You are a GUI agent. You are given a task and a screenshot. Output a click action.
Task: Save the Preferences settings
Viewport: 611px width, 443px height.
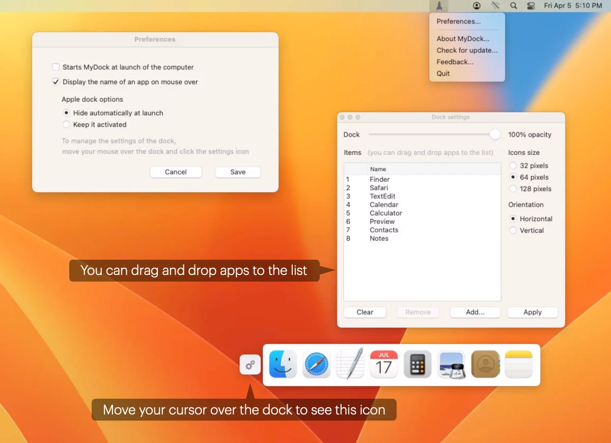(x=238, y=172)
